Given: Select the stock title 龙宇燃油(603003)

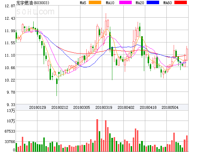Looking at the screenshot, I should pos(33,3).
